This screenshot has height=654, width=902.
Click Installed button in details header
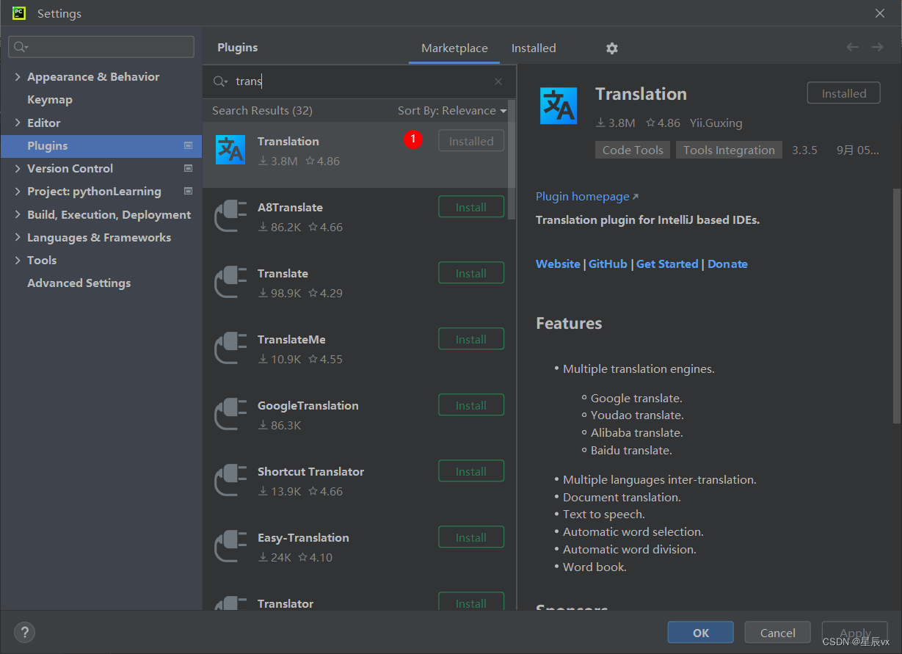click(843, 93)
